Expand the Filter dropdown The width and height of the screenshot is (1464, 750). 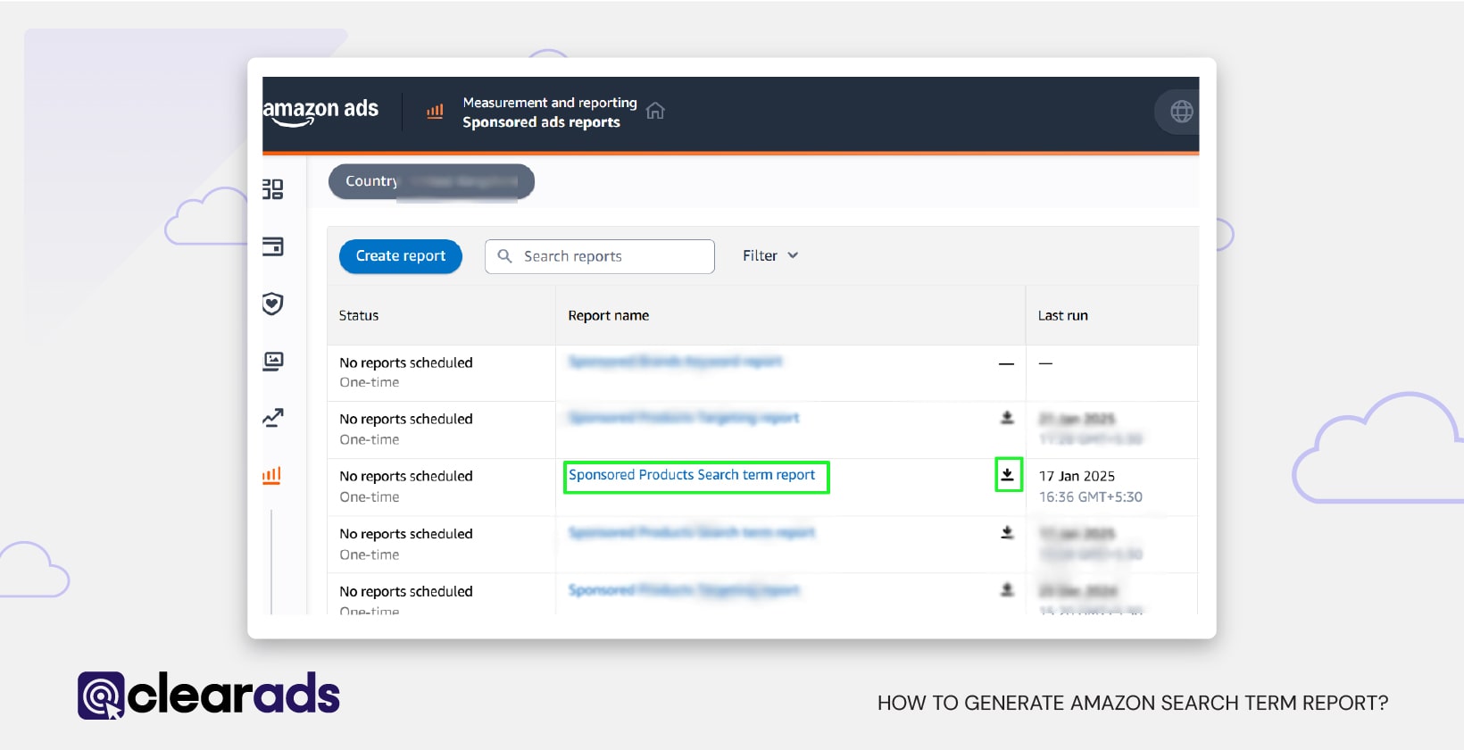(770, 255)
